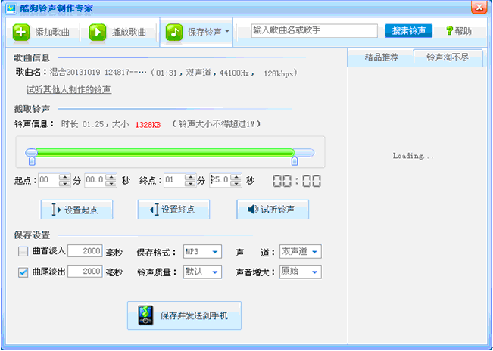This screenshot has height=351, width=493.
Task: Click the 保存并发送到手机 button
Action: pos(184,315)
